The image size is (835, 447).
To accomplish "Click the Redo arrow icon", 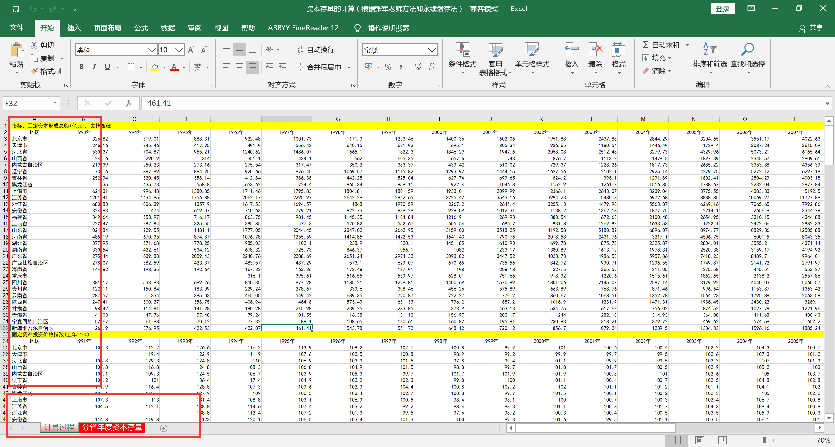I will [53, 9].
